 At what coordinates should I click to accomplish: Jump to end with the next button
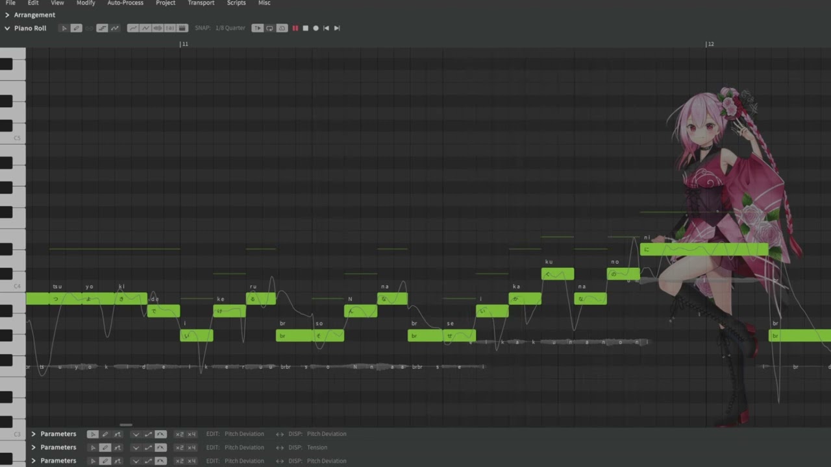coord(337,28)
